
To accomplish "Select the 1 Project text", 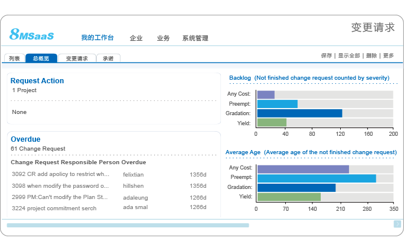I will point(24,90).
